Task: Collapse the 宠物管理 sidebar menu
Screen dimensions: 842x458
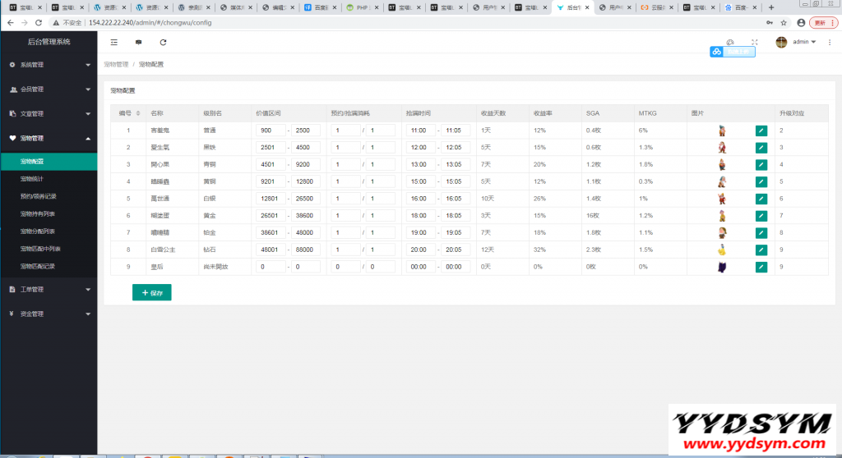Action: pyautogui.click(x=49, y=138)
